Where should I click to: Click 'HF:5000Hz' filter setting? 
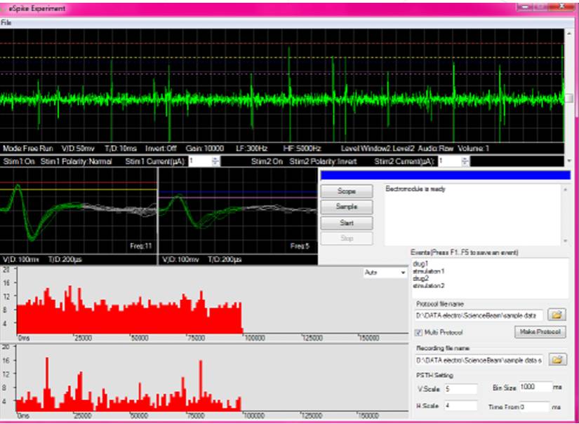click(x=302, y=148)
